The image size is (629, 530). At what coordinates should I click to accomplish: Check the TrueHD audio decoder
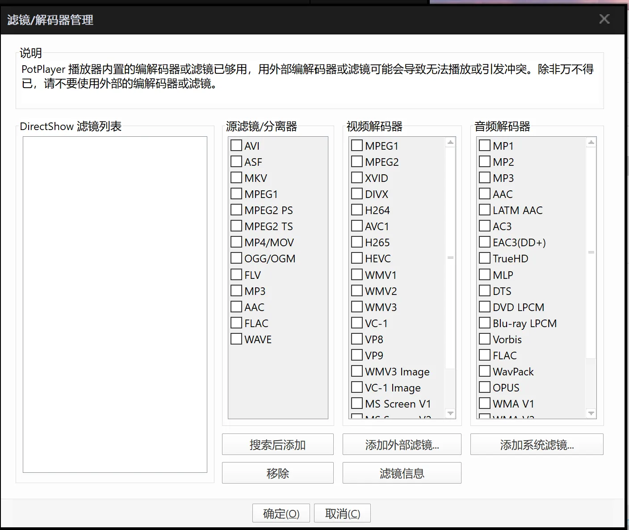[484, 258]
